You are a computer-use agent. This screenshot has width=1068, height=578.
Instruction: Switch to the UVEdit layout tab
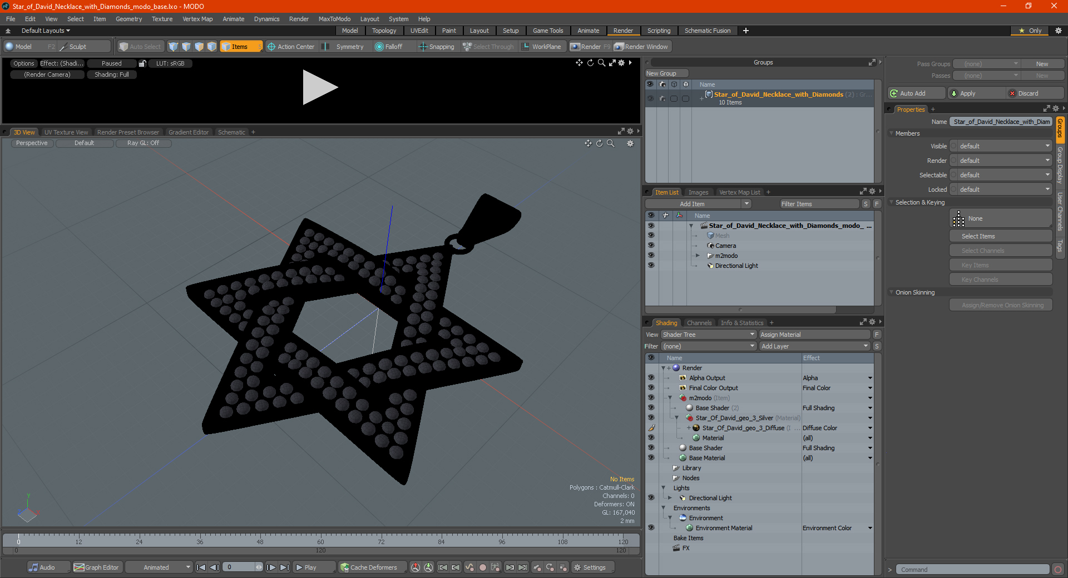coord(419,31)
